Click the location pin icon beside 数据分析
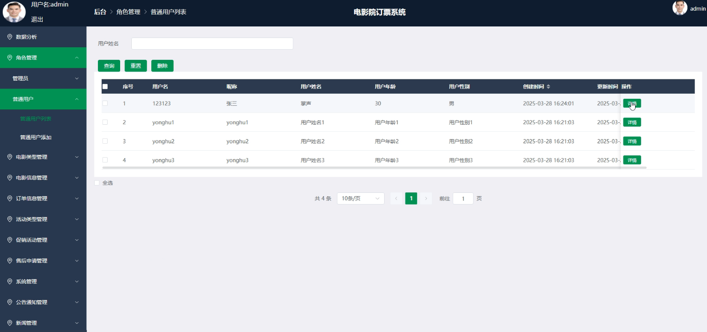Screen dimensions: 707x332 10,37
